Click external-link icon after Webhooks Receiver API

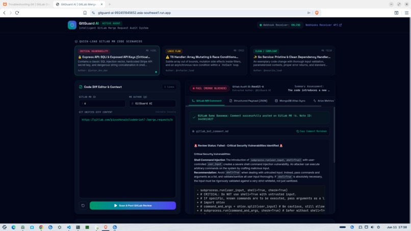(x=341, y=25)
